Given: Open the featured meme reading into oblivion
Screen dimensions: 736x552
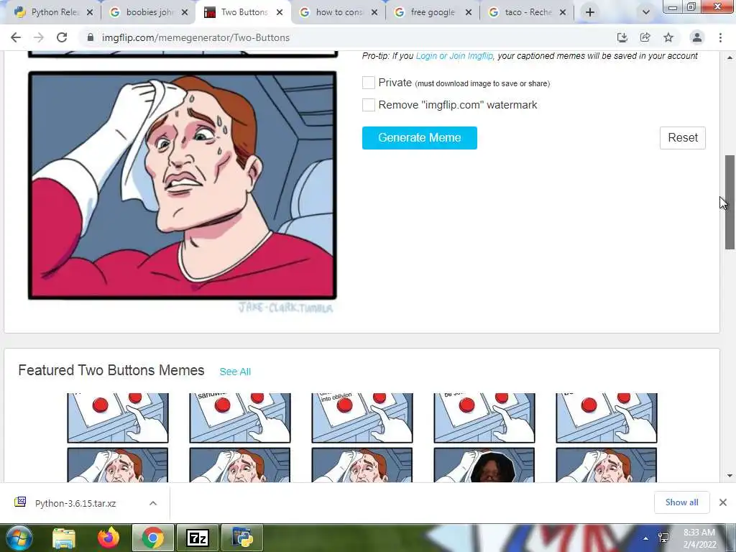Looking at the screenshot, I should (362, 438).
